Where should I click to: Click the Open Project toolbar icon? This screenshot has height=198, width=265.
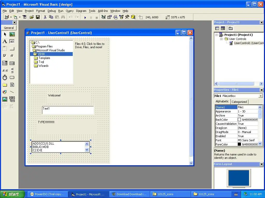click(x=32, y=17)
